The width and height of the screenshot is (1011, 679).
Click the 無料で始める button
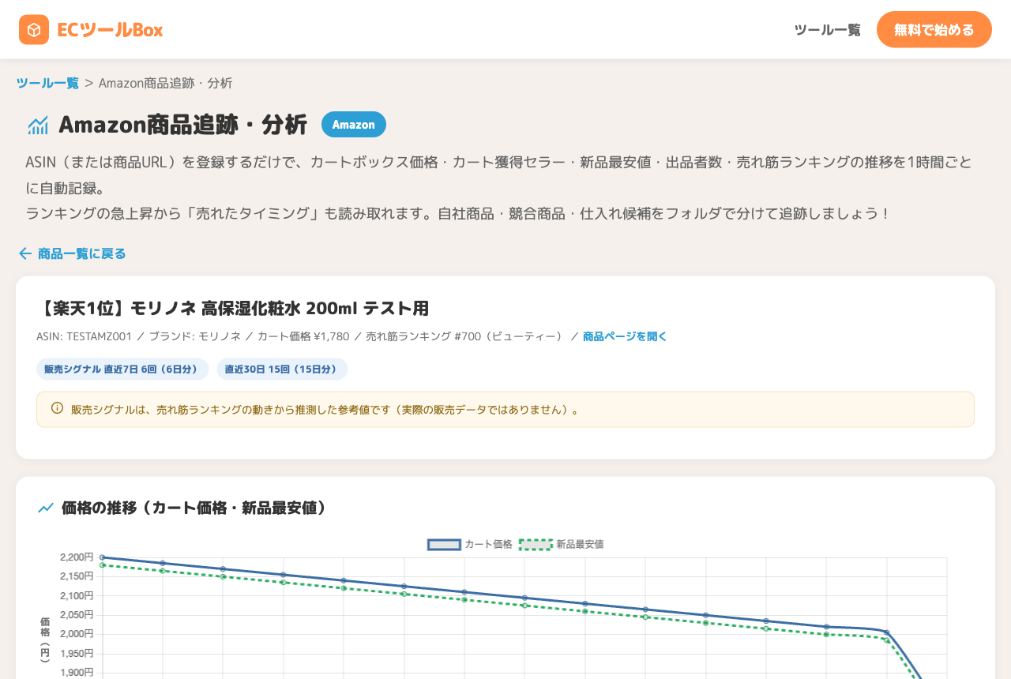[934, 29]
